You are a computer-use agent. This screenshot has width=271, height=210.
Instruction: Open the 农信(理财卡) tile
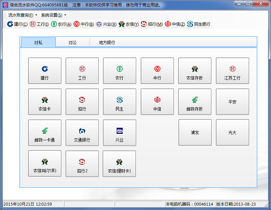pyautogui.click(x=119, y=164)
